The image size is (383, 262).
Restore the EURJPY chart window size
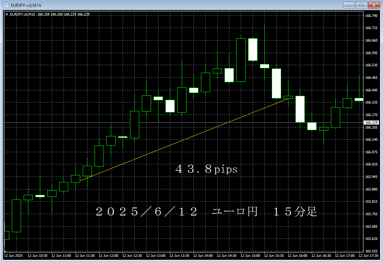(361, 5)
